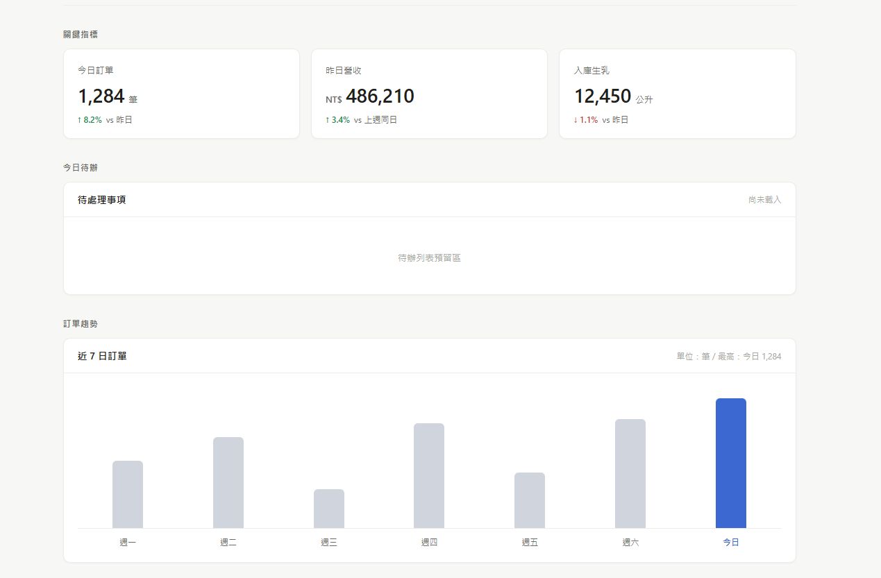
Task: Click the 尚未載入 status text
Action: (764, 200)
